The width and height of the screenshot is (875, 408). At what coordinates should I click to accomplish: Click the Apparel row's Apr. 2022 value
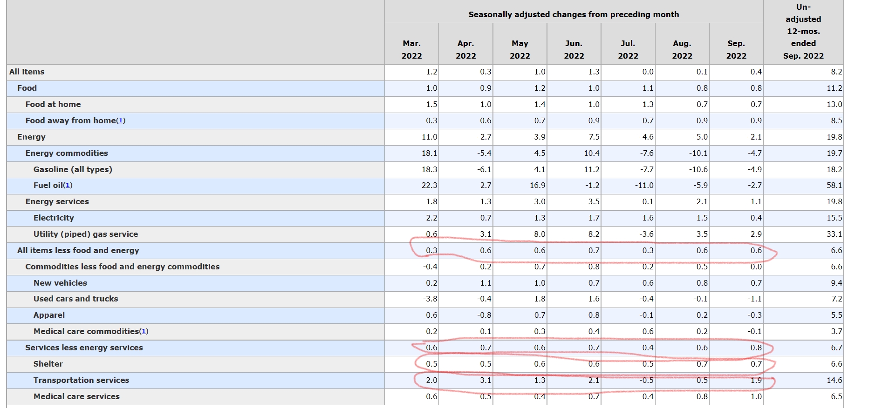(485, 315)
